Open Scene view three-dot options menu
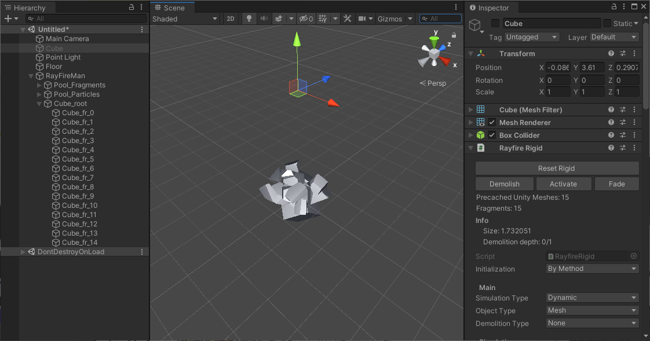The image size is (650, 341). [455, 7]
